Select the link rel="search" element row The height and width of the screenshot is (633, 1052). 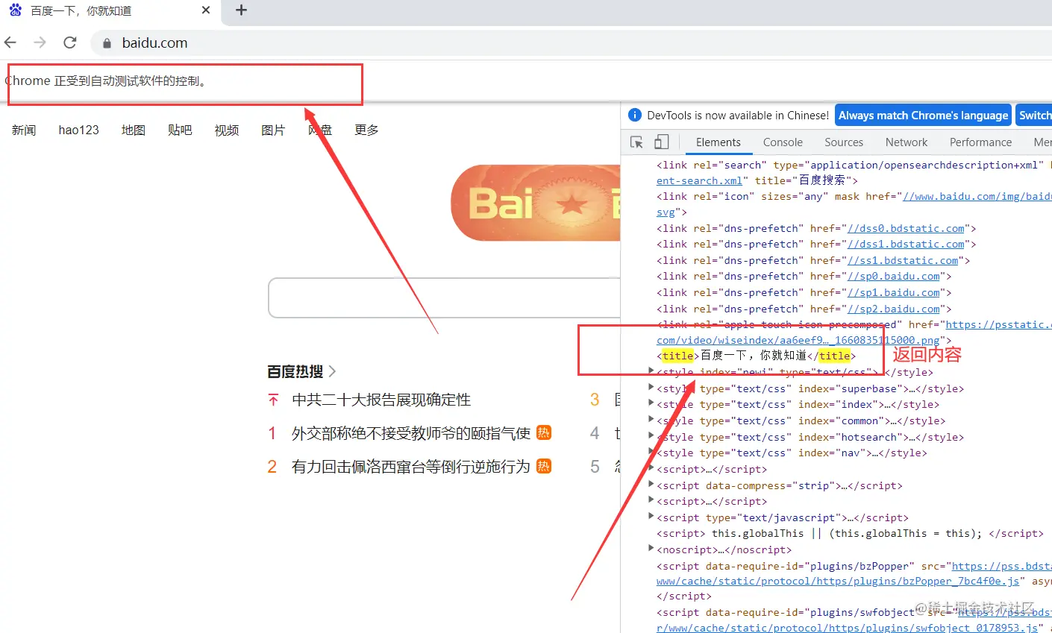pos(854,172)
